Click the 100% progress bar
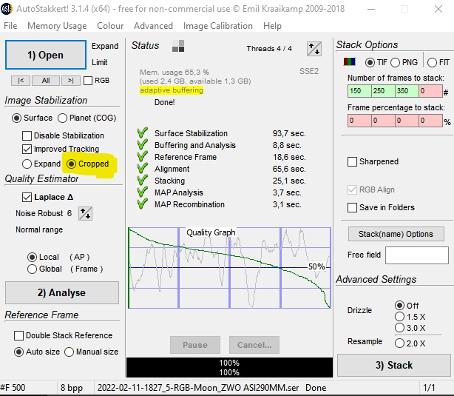The image size is (454, 396). pyautogui.click(x=229, y=367)
